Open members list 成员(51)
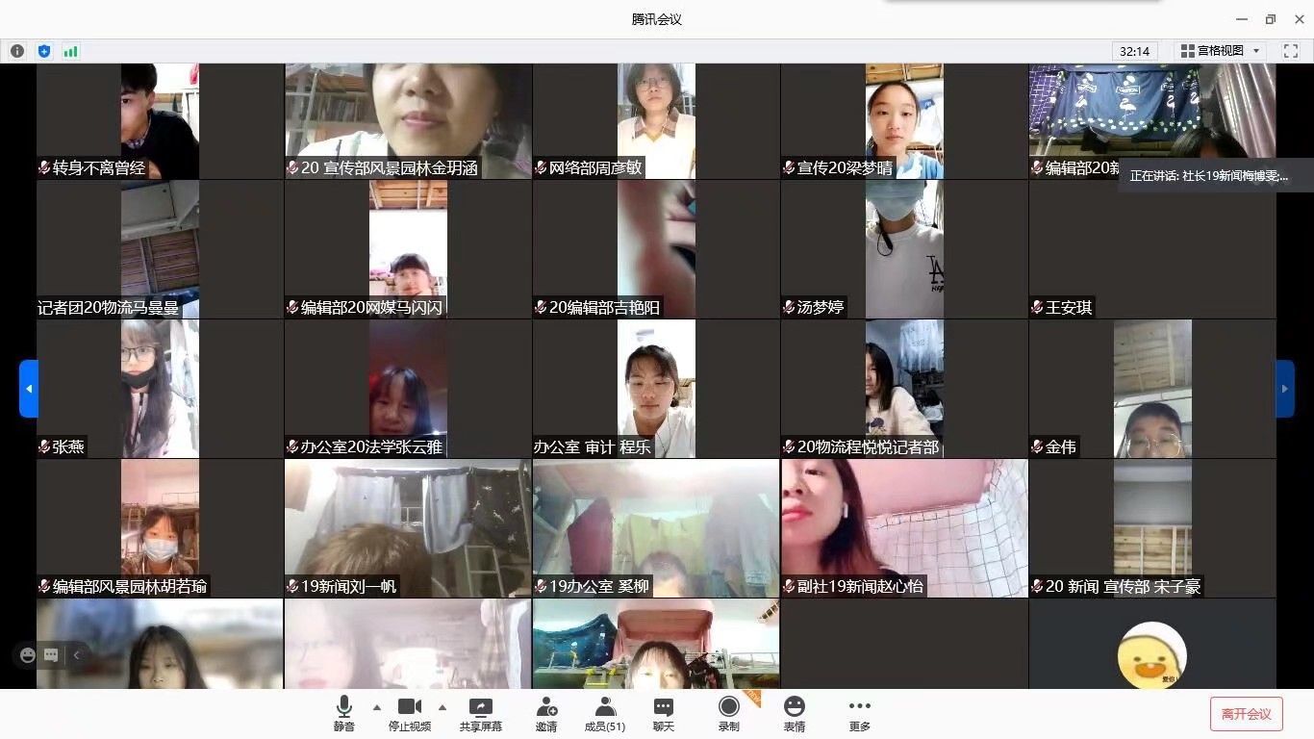Viewport: 1314px width, 739px height. click(x=605, y=714)
